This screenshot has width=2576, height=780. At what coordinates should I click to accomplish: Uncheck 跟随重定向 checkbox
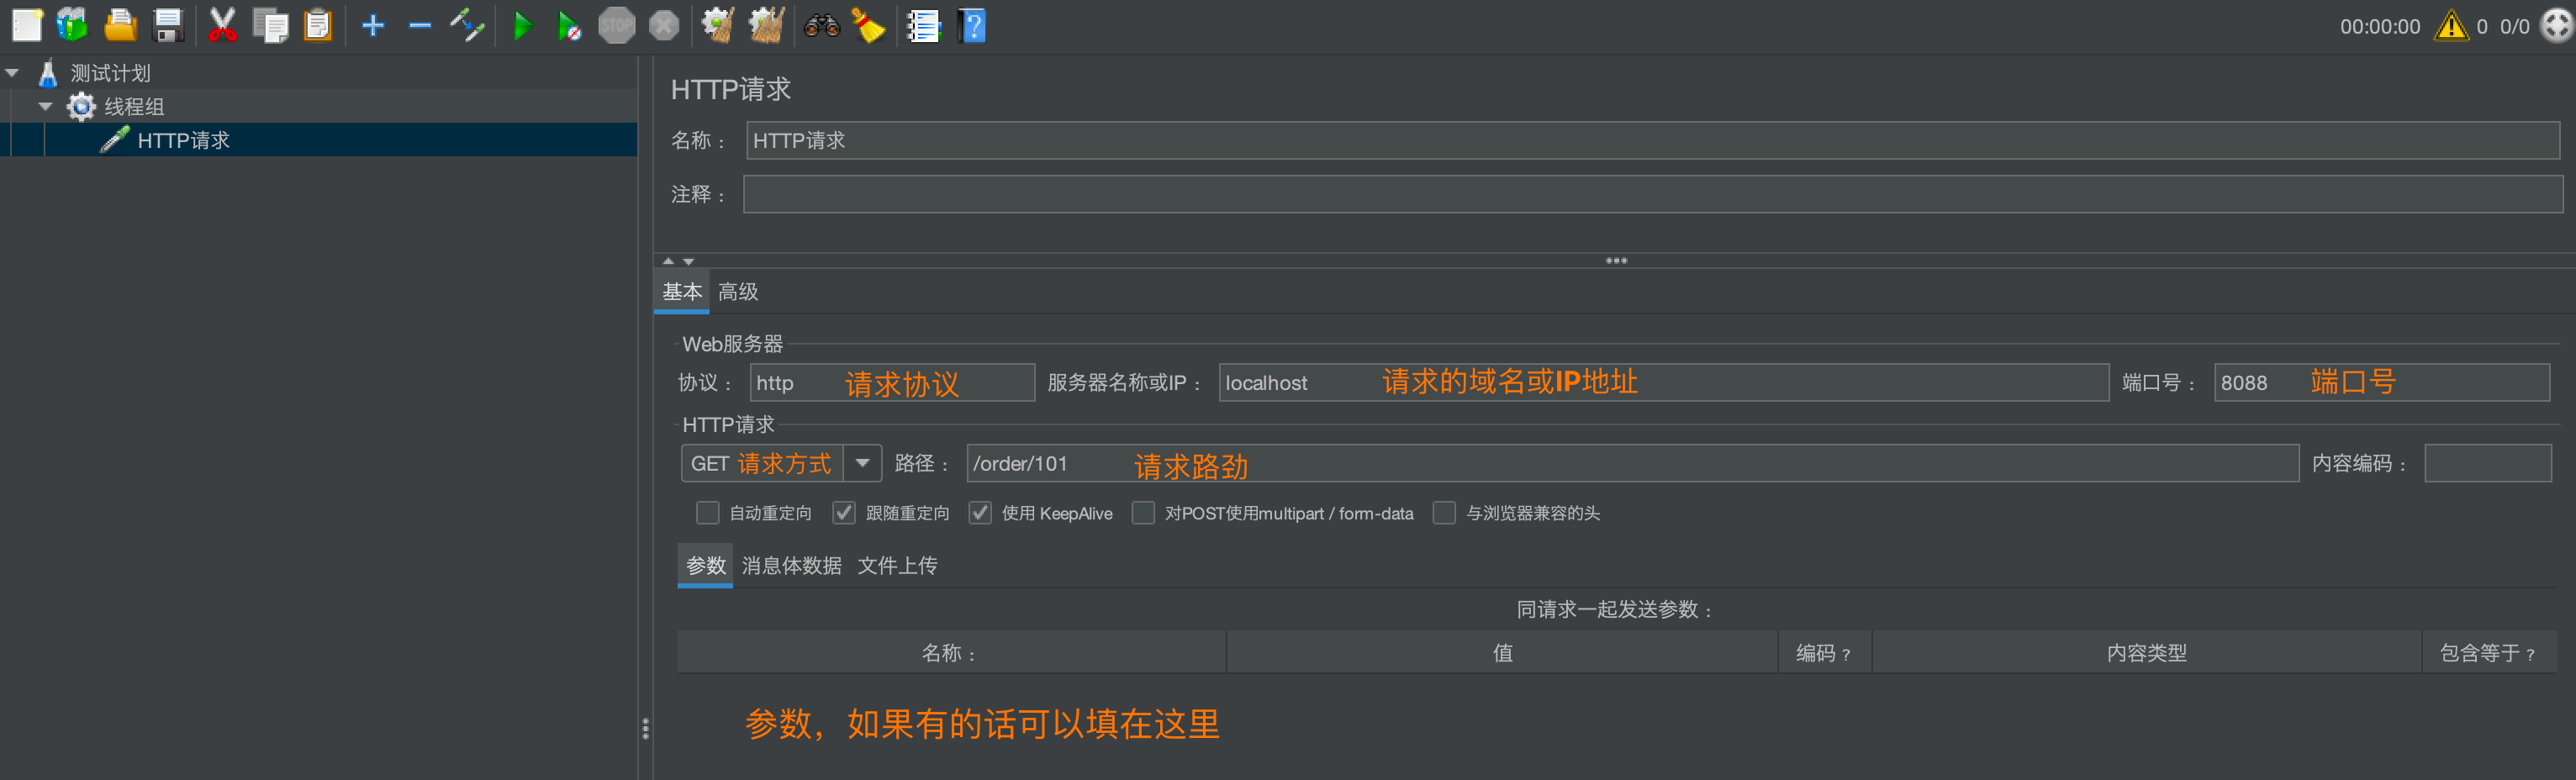(x=844, y=513)
